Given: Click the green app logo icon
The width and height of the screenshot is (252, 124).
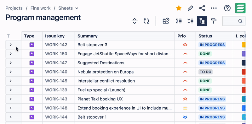Looking at the screenshot, I should [x=240, y=8].
